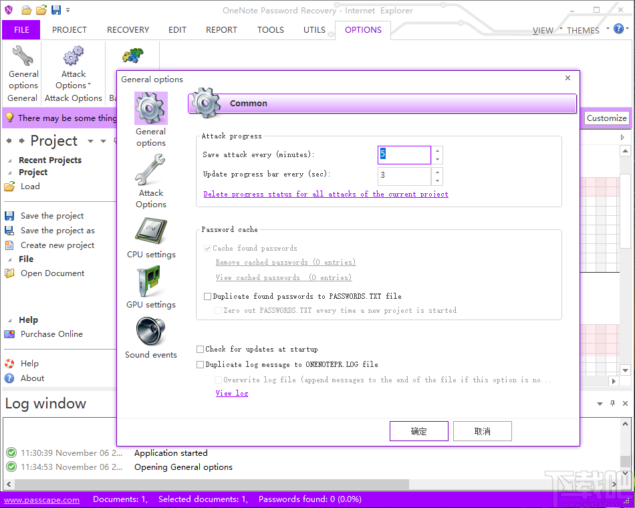Enable duplicating passwords to PASSWORDS.TXT file
Screen dimensions: 635x508
click(x=207, y=296)
